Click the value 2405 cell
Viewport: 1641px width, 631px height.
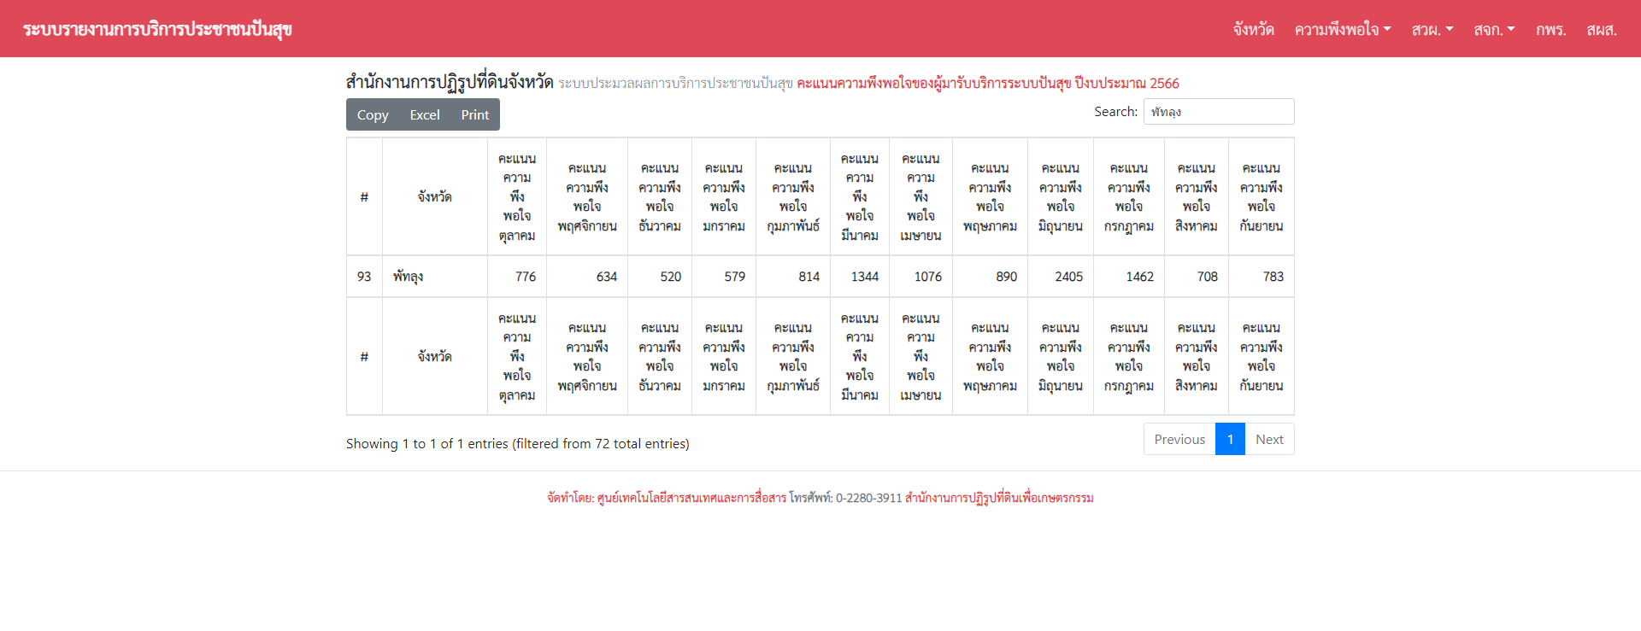coord(1061,277)
